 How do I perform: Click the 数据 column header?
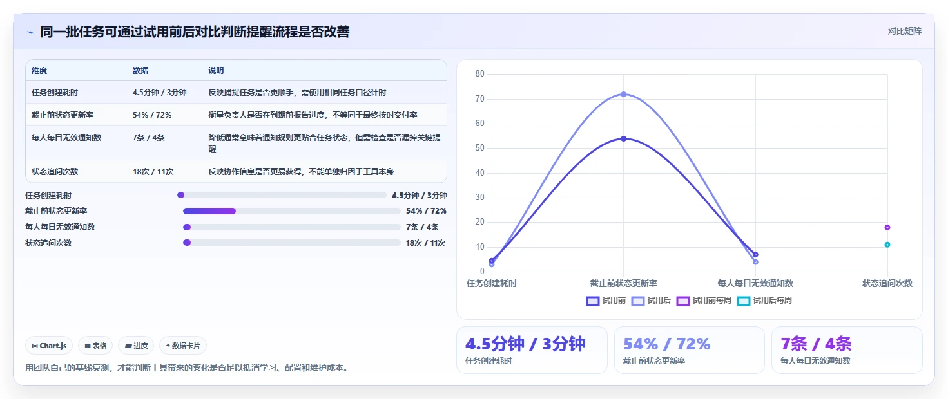tap(140, 71)
